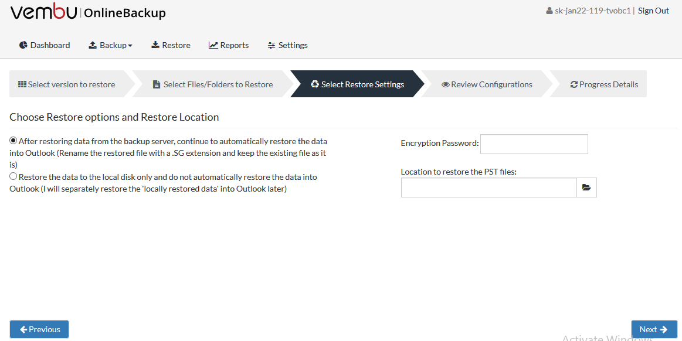The width and height of the screenshot is (682, 341).
Task: Focus the Encryption Password field
Action: pos(534,144)
